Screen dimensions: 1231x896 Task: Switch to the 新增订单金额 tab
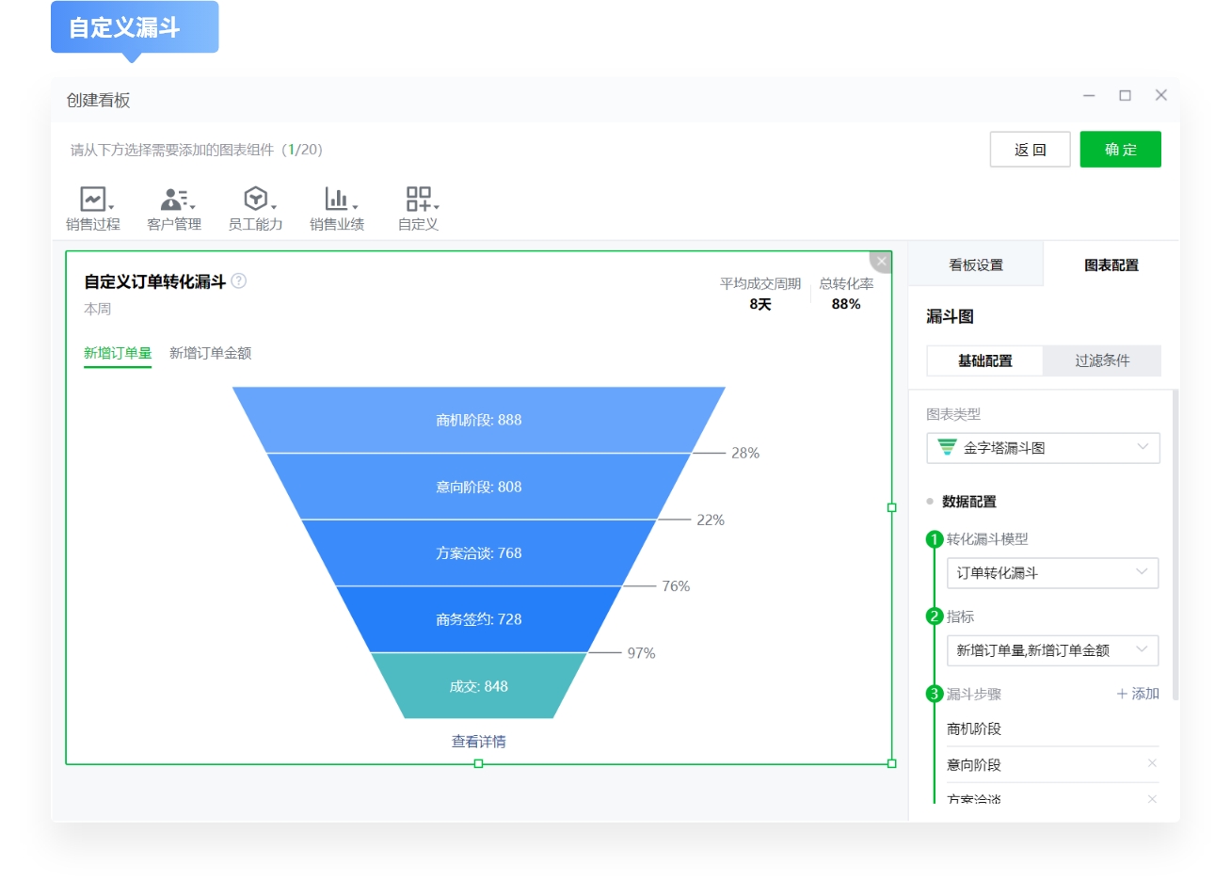click(209, 354)
